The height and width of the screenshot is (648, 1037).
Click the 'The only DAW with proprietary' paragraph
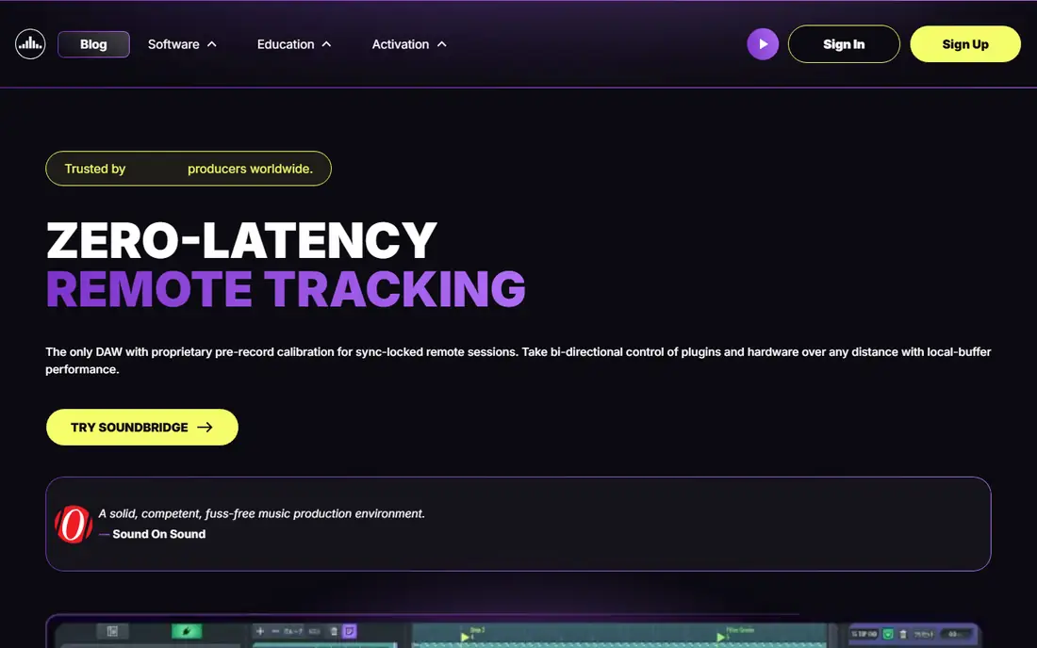[518, 361]
